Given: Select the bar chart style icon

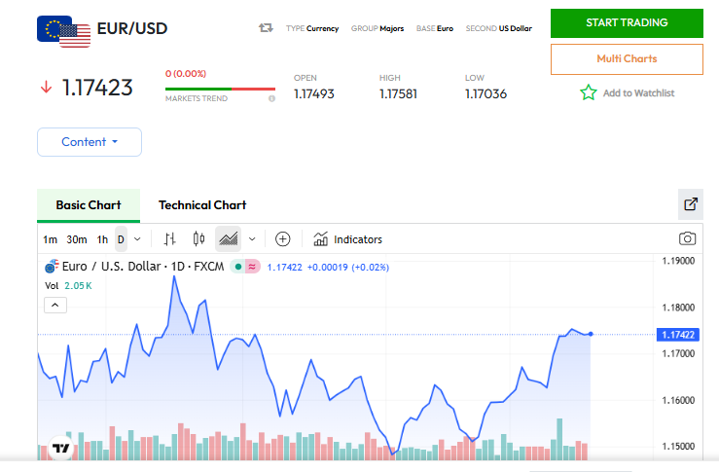Looking at the screenshot, I should click(170, 238).
